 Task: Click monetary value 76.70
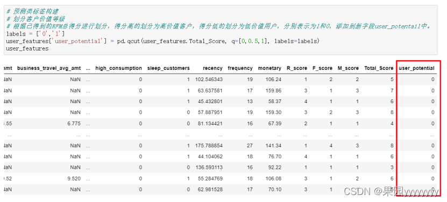pos(274,157)
